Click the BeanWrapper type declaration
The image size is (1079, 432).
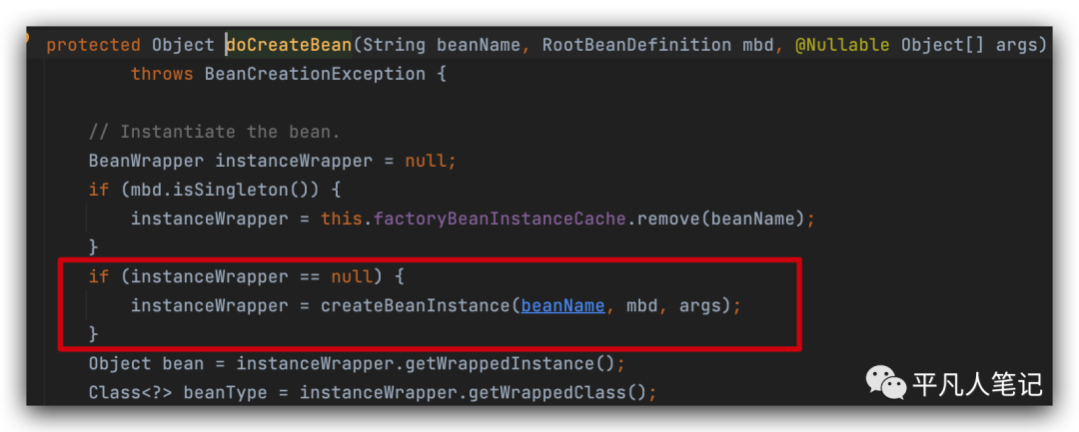tap(146, 161)
